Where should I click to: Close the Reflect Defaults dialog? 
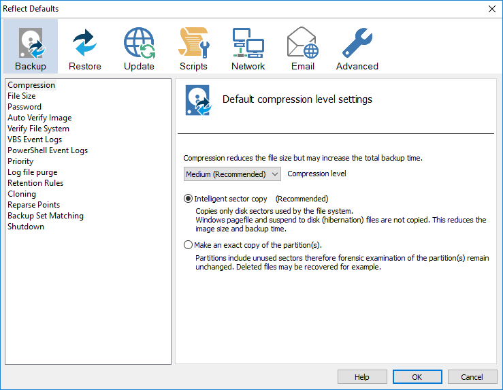tap(491, 9)
